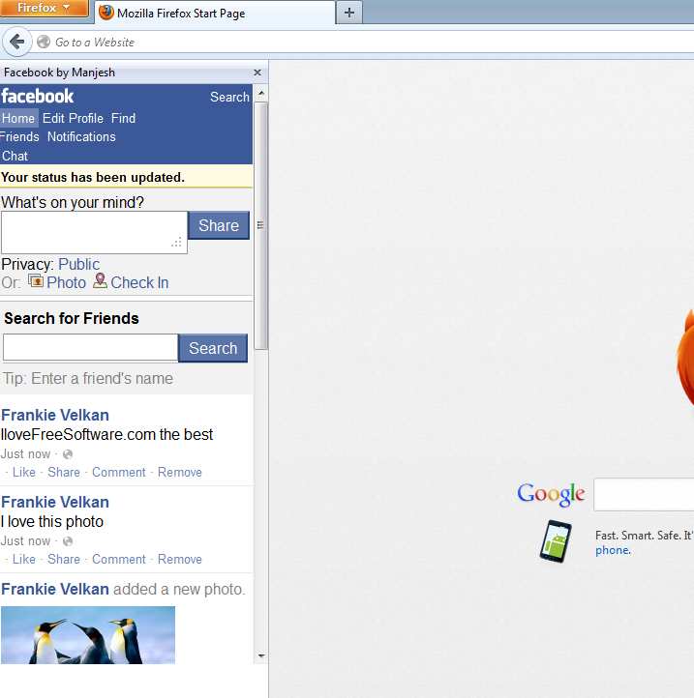Click the Google logo on start page
Viewport: 694px width, 698px height.
551,494
